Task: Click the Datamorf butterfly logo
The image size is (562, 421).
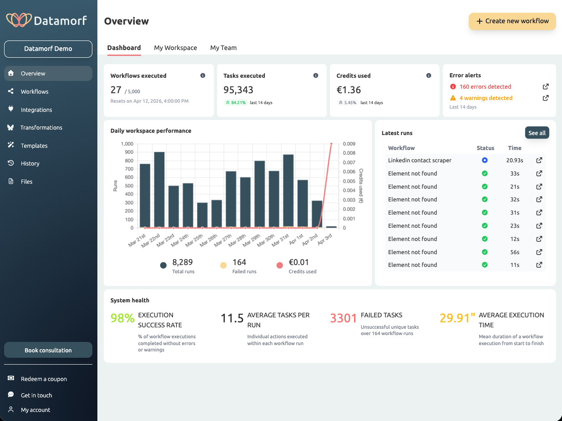Action: click(x=19, y=20)
